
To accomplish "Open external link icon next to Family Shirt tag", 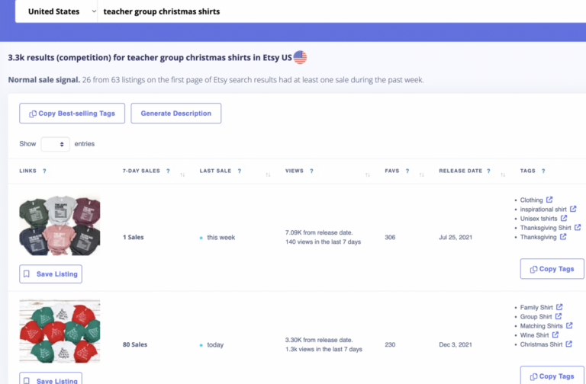I will coord(559,307).
